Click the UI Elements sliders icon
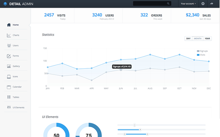The image size is (220, 137). 9,107
